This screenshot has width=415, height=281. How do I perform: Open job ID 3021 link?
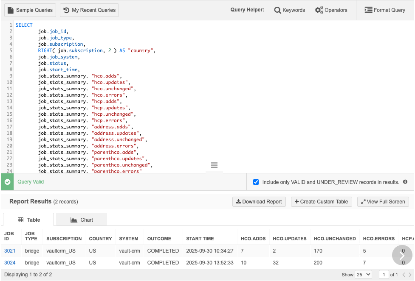(x=10, y=251)
